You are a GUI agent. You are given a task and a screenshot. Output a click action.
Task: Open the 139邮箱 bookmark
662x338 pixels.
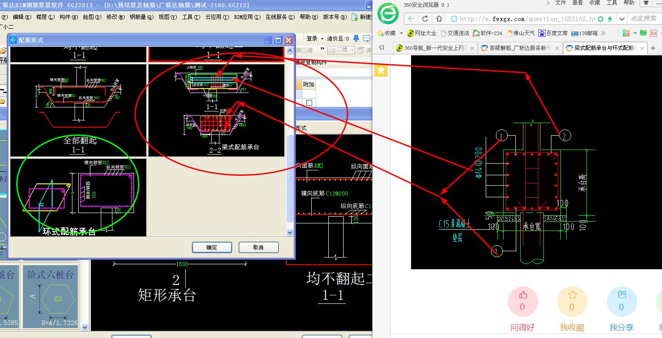(x=584, y=33)
